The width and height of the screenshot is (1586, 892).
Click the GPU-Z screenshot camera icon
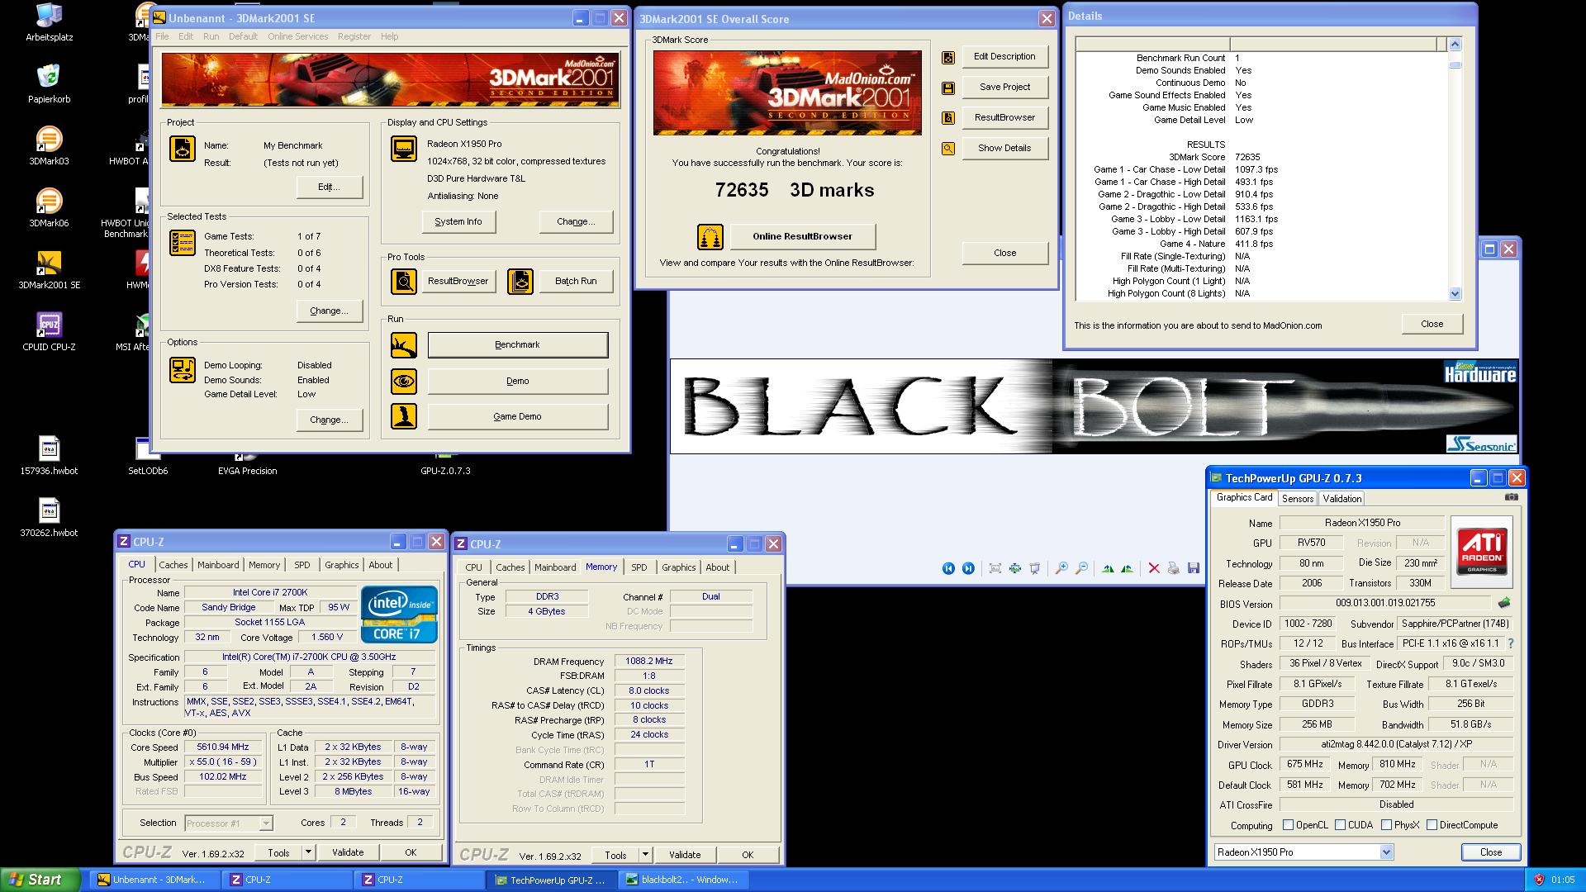click(1512, 497)
